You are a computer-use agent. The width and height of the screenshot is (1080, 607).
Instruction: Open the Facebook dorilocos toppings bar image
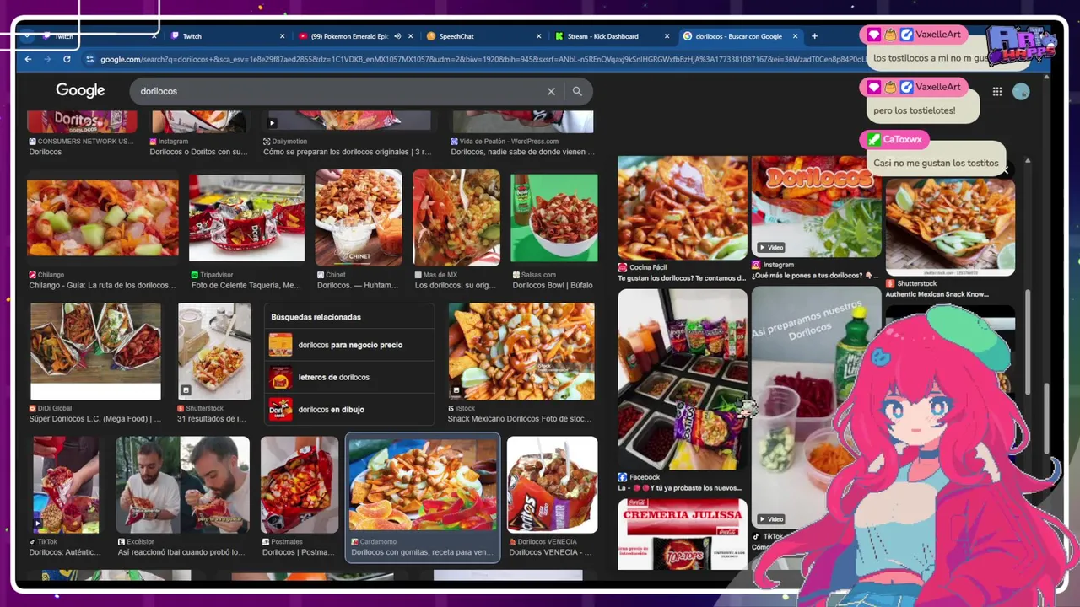(683, 379)
